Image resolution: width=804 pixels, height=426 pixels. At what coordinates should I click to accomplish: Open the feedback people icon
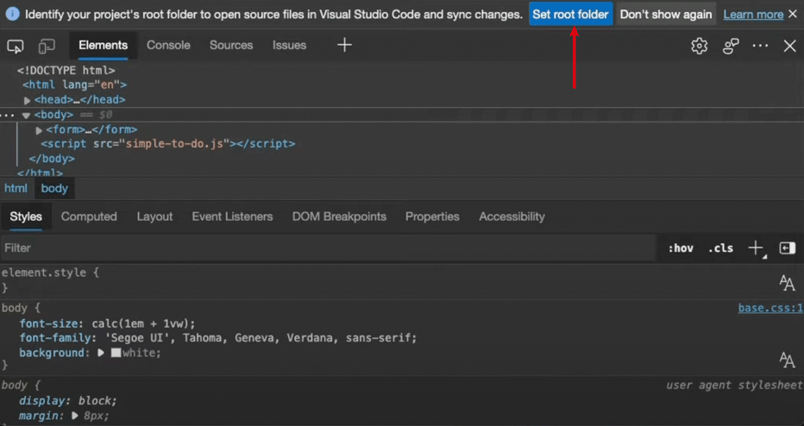(x=731, y=47)
